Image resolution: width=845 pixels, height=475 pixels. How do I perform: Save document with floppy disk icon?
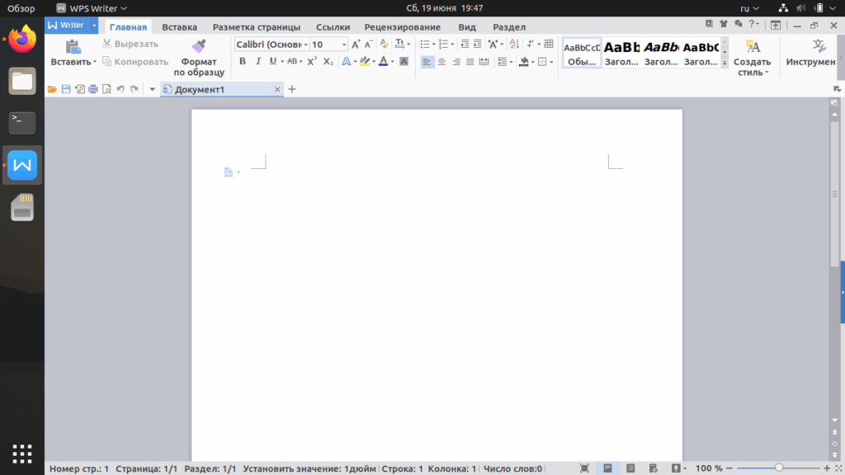[66, 89]
